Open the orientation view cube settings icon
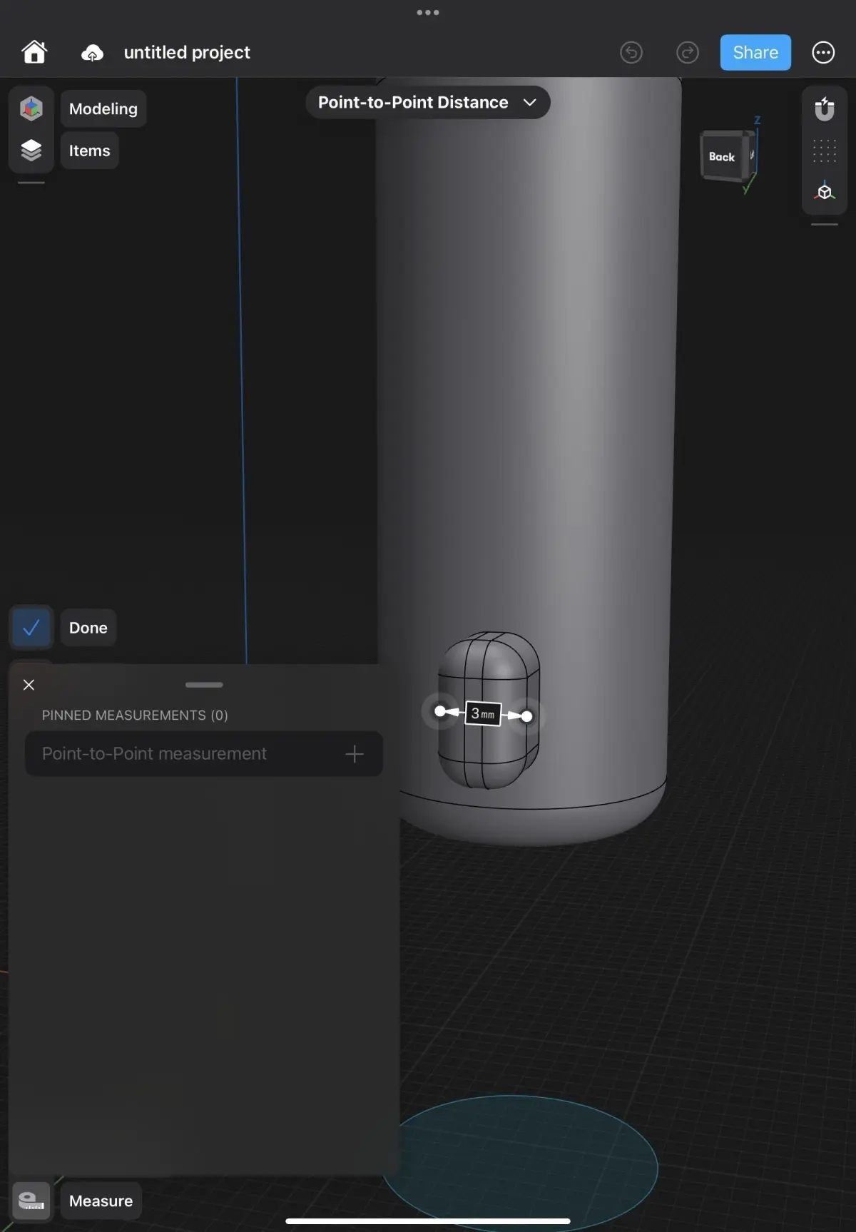The width and height of the screenshot is (856, 1232). [x=825, y=192]
